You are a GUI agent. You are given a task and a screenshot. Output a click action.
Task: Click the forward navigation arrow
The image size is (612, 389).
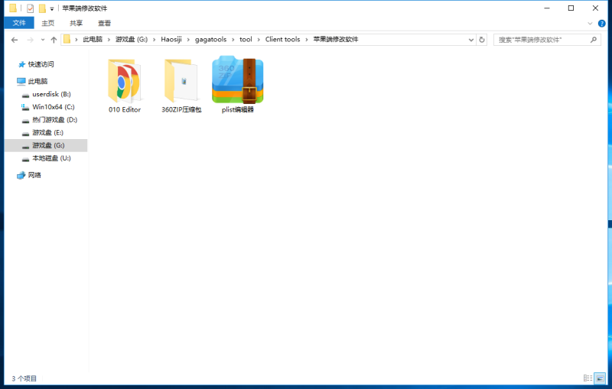pos(30,40)
